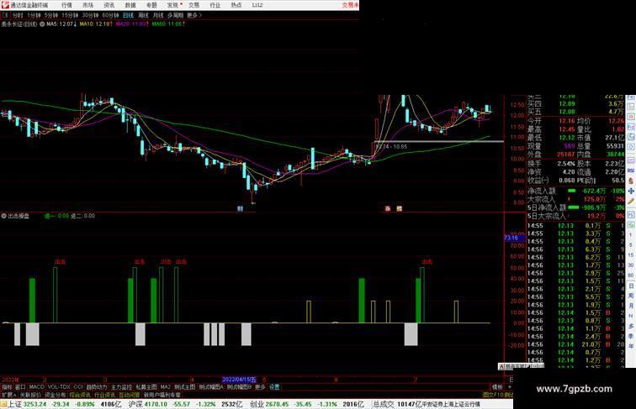Select the 私募主图 indicator tab

coord(146,387)
